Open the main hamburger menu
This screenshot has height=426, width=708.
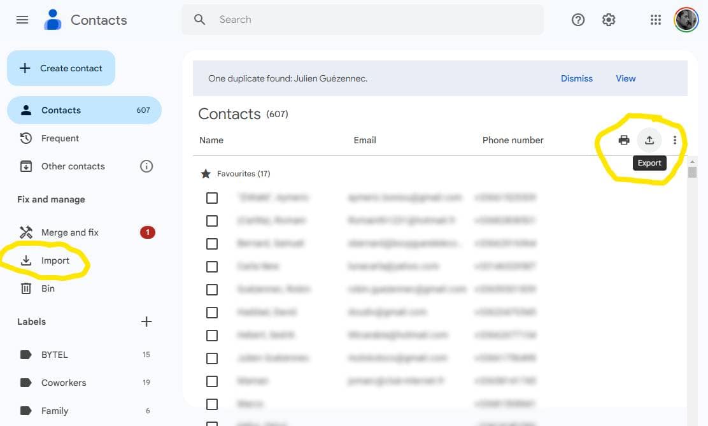click(22, 20)
